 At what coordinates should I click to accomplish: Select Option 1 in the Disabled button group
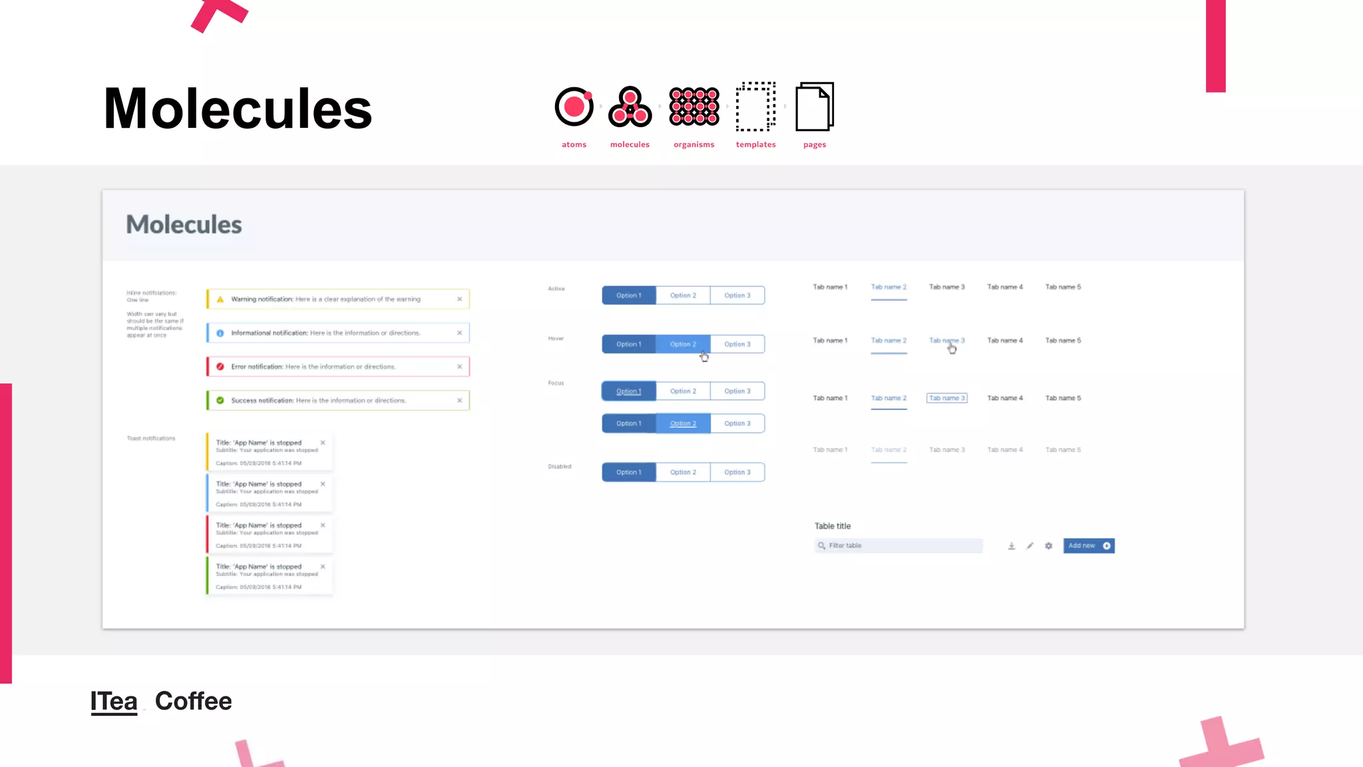pyautogui.click(x=628, y=472)
